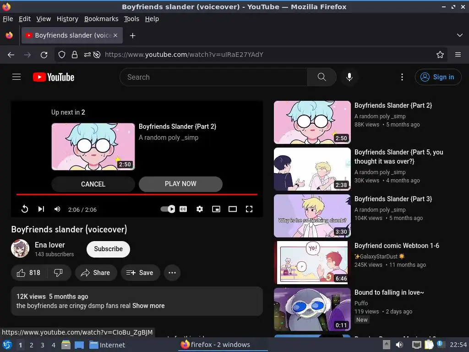
Task: Click the red video progress bar
Action: click(136, 194)
